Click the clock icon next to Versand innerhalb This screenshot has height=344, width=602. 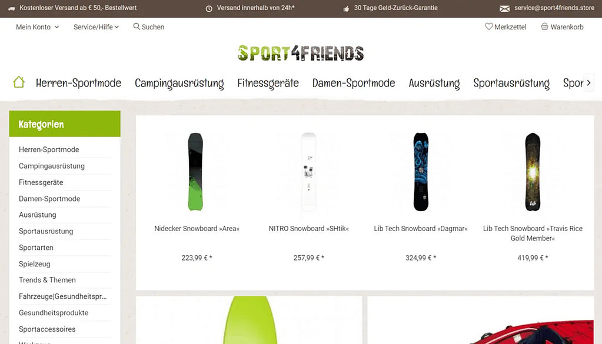pyautogui.click(x=209, y=8)
